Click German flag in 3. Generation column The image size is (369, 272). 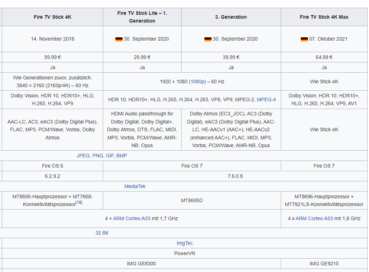click(x=208, y=39)
